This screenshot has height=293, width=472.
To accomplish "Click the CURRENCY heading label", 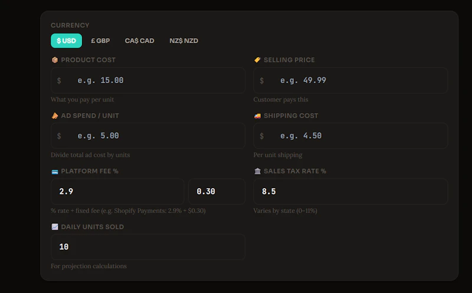I will click(x=70, y=25).
